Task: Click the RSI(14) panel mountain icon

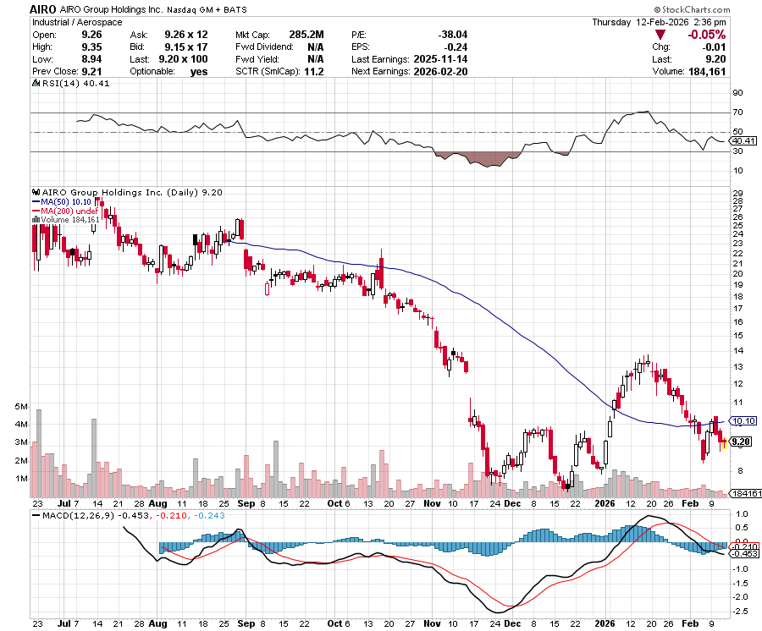Action: click(36, 83)
